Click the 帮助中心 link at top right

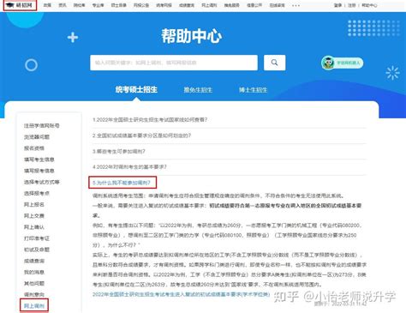[x=369, y=5]
